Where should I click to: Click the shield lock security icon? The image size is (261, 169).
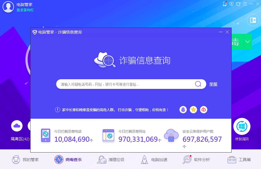232,4
